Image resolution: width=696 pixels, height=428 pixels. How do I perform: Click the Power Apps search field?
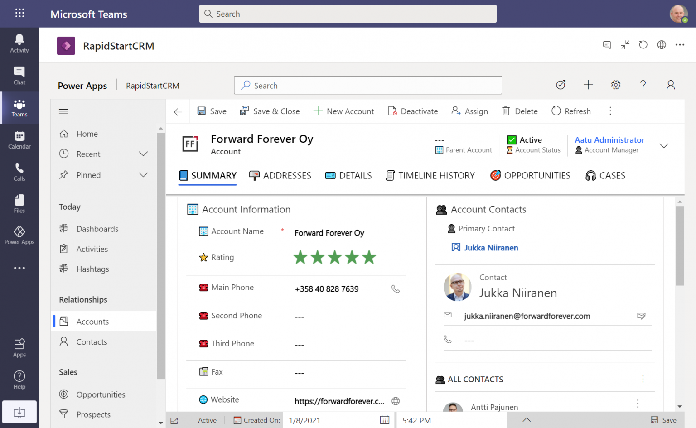[x=368, y=86]
